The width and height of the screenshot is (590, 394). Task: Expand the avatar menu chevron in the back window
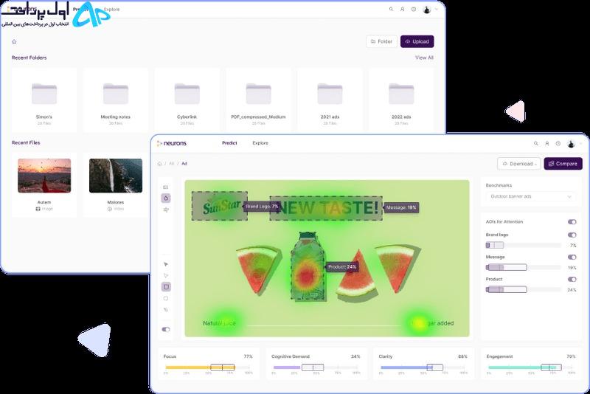(437, 10)
